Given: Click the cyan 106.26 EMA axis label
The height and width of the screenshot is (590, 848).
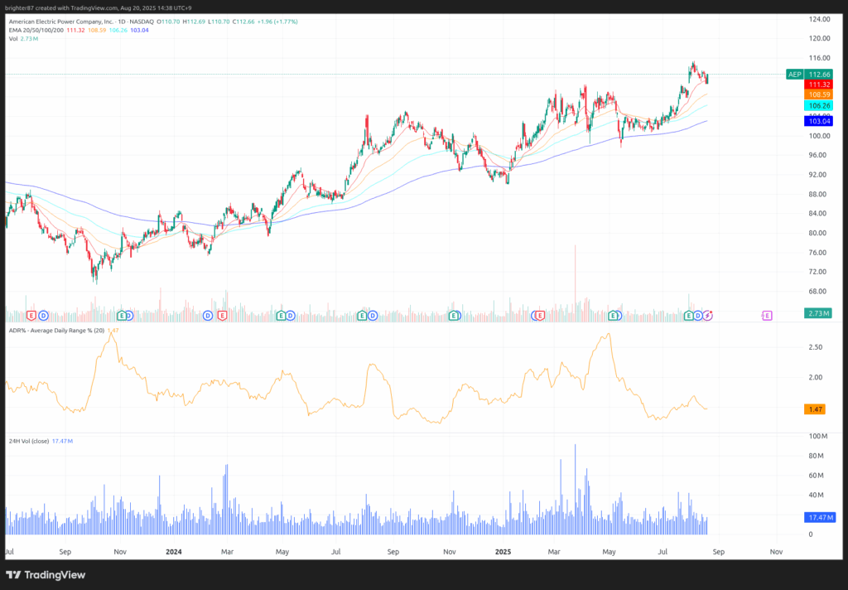Looking at the screenshot, I should coord(819,106).
